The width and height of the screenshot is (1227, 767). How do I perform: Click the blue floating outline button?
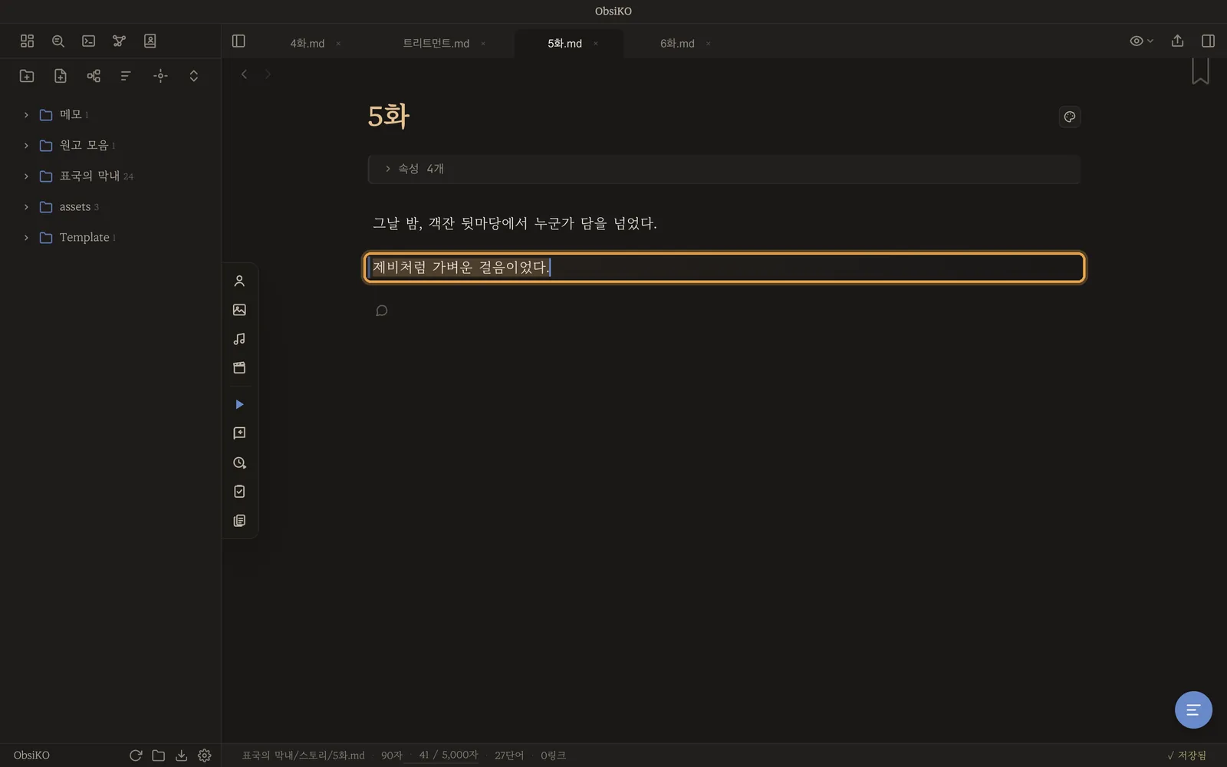click(x=1193, y=709)
